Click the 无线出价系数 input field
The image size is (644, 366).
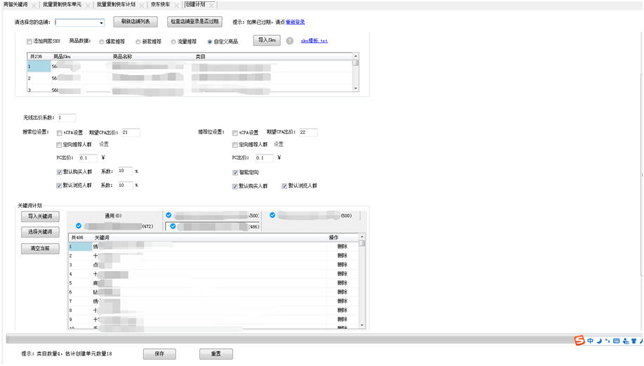click(x=67, y=118)
